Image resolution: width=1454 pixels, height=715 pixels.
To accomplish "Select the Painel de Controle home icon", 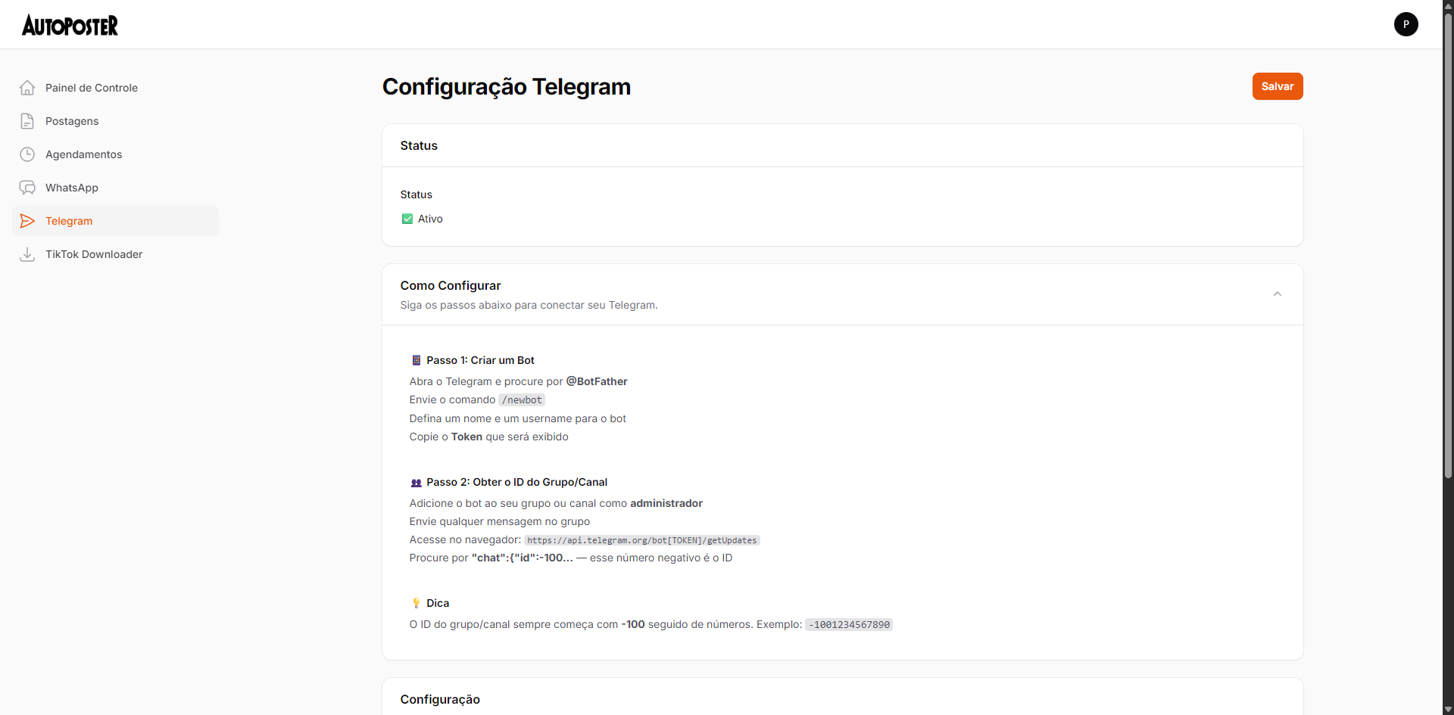I will point(27,88).
